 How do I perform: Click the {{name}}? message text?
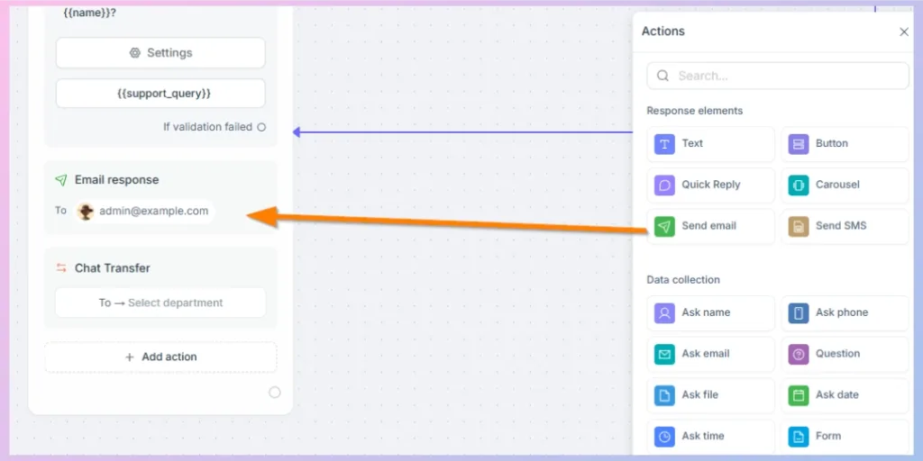coord(89,12)
